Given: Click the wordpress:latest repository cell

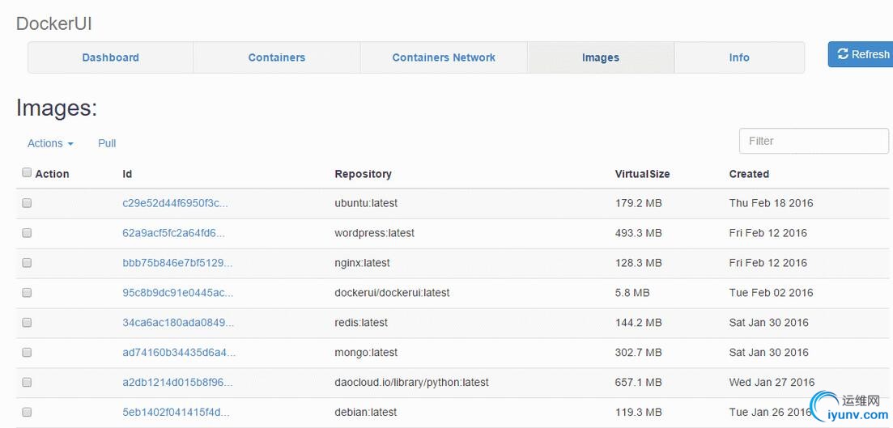Looking at the screenshot, I should pyautogui.click(x=374, y=233).
